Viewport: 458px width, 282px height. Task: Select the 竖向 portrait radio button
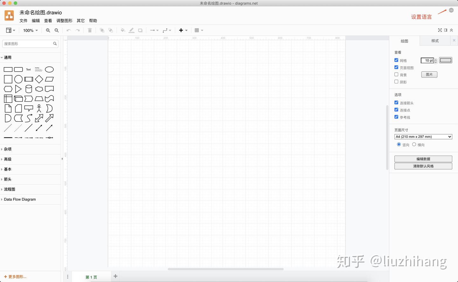pos(399,144)
